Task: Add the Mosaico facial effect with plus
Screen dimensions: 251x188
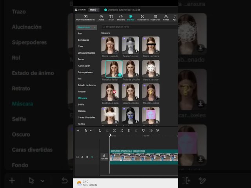Action: (120, 75)
